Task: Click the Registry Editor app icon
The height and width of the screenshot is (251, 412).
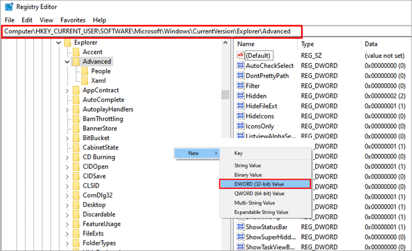Action: pos(9,7)
